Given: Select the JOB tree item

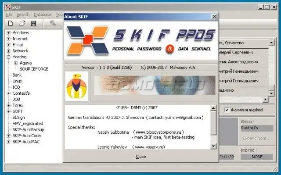Looking at the screenshot, I should coord(16,99).
